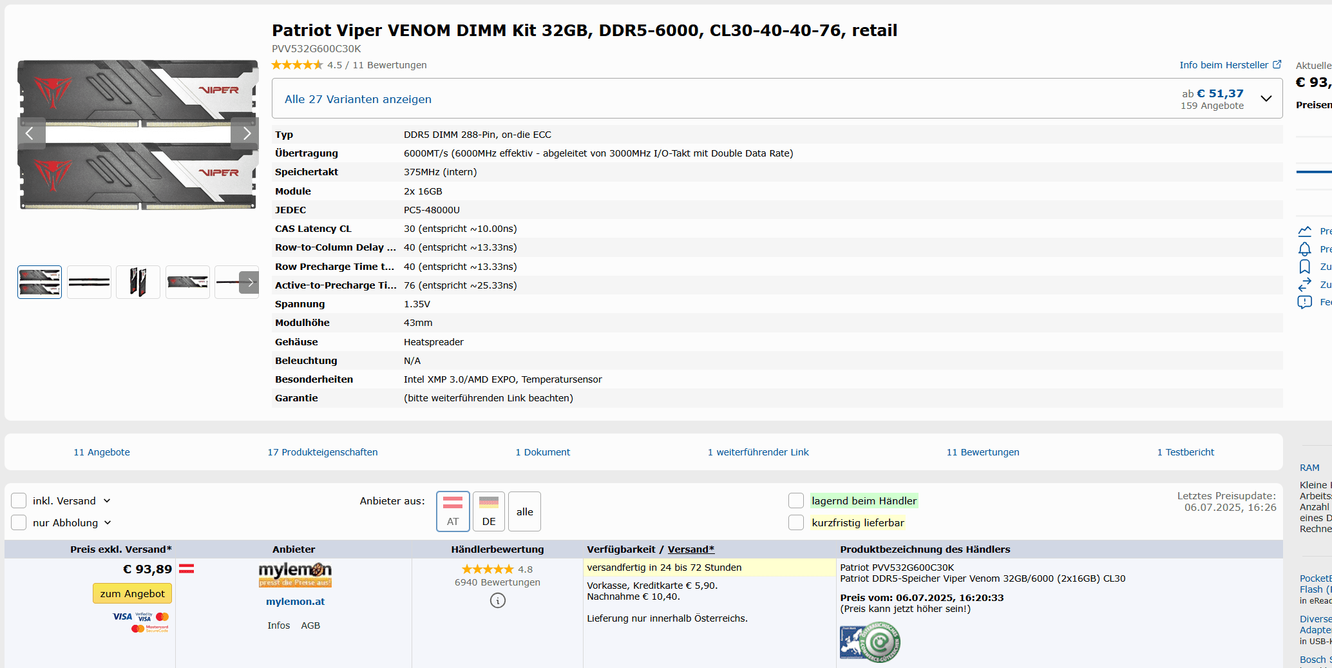The image size is (1332, 668).
Task: Select the first product thumbnail
Action: click(x=40, y=282)
